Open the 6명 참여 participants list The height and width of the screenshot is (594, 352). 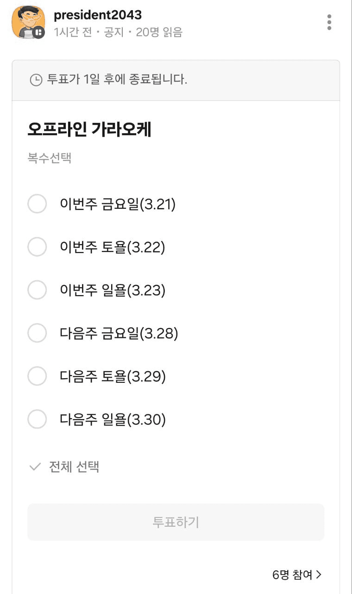[x=297, y=575]
